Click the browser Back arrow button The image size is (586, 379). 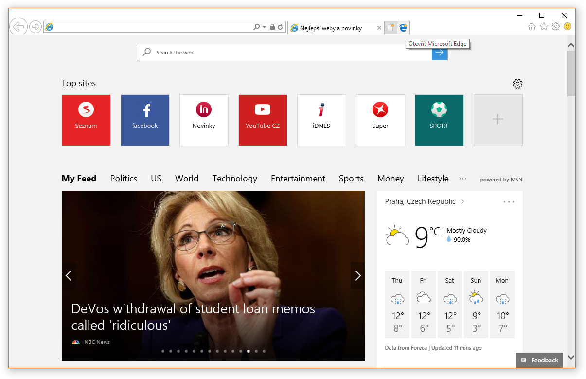[18, 27]
